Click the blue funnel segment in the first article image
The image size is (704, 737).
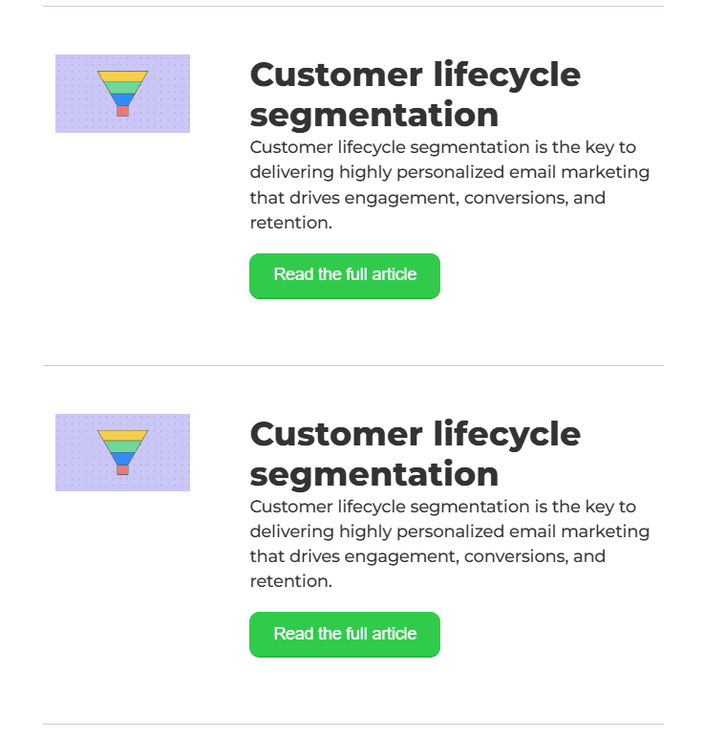click(122, 98)
